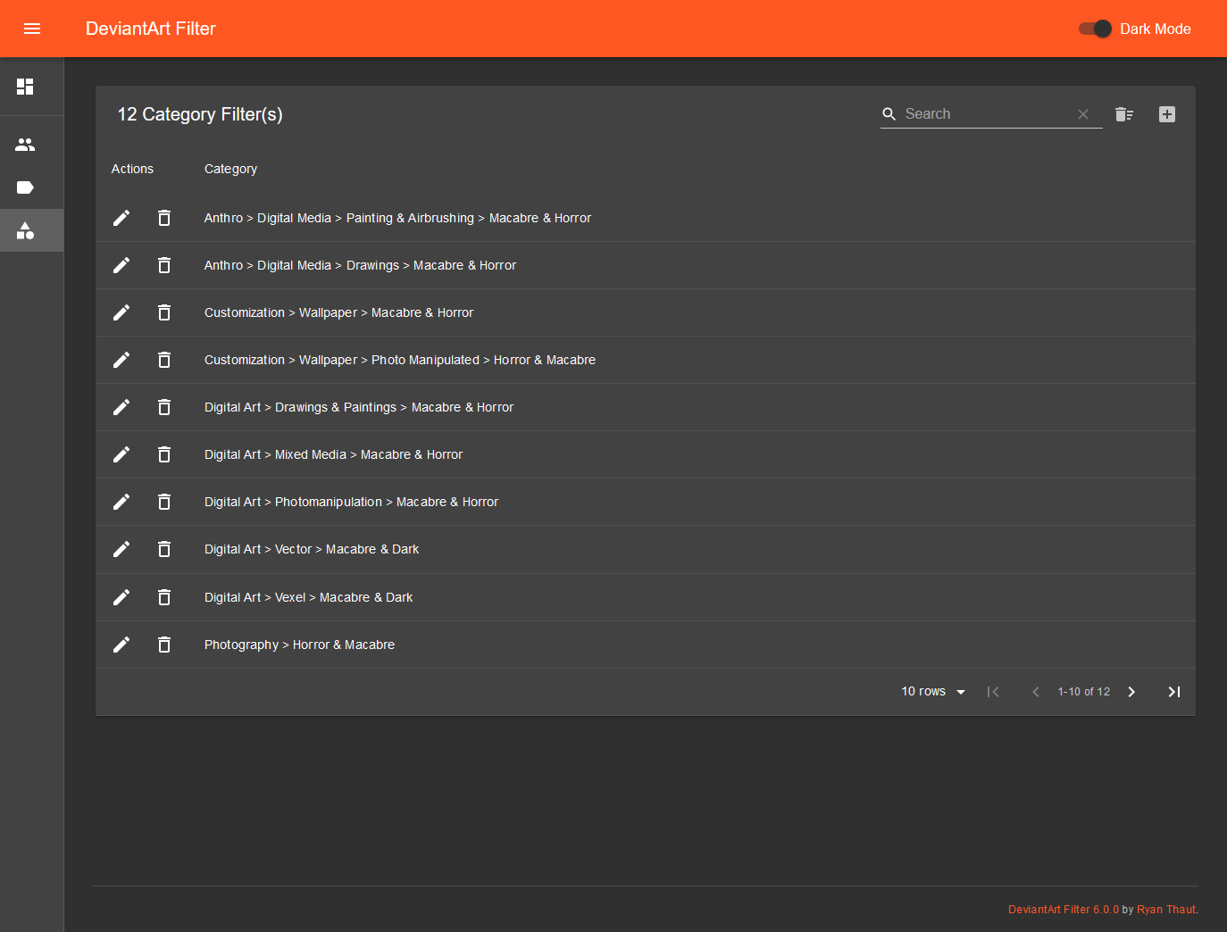Edit the Drawings & Paintings filter row
The image size is (1227, 932).
pyautogui.click(x=121, y=407)
